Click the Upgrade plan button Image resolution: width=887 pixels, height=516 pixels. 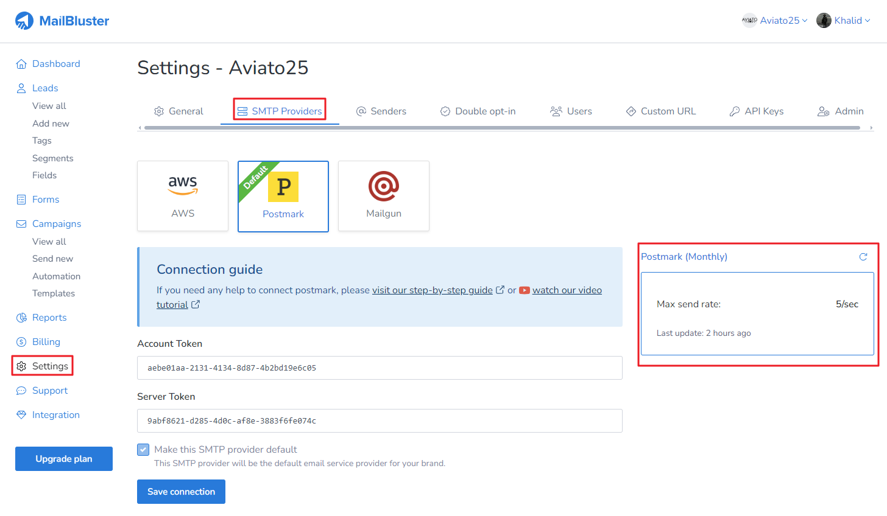(x=64, y=459)
